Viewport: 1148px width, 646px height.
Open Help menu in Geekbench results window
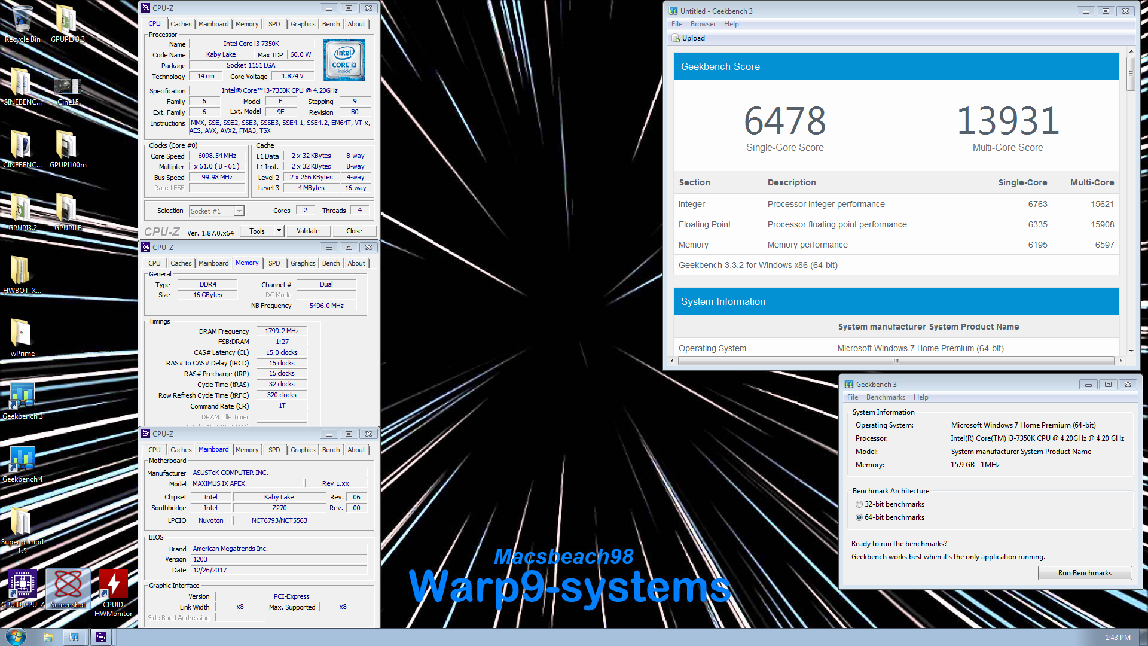731,24
